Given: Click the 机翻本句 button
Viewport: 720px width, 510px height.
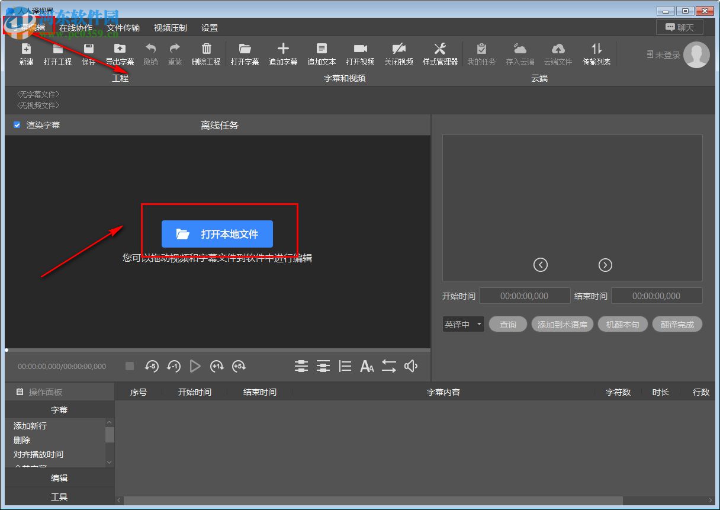Looking at the screenshot, I should coord(622,325).
